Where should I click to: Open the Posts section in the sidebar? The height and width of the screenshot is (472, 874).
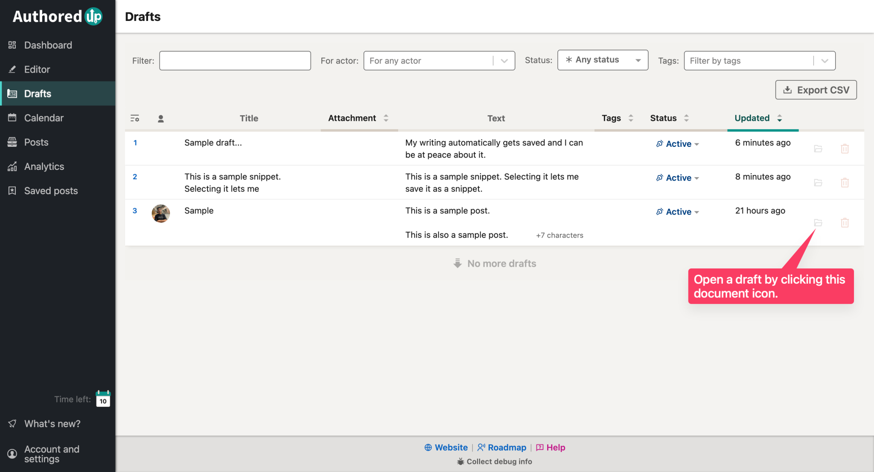point(36,142)
